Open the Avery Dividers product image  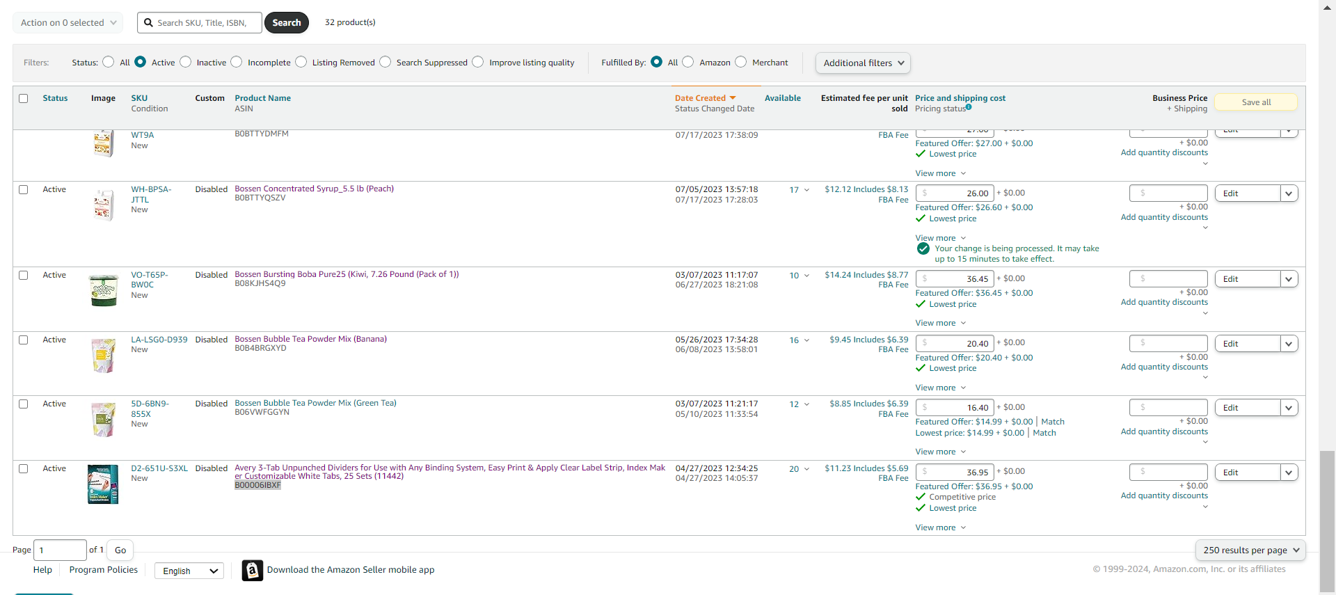tap(103, 484)
